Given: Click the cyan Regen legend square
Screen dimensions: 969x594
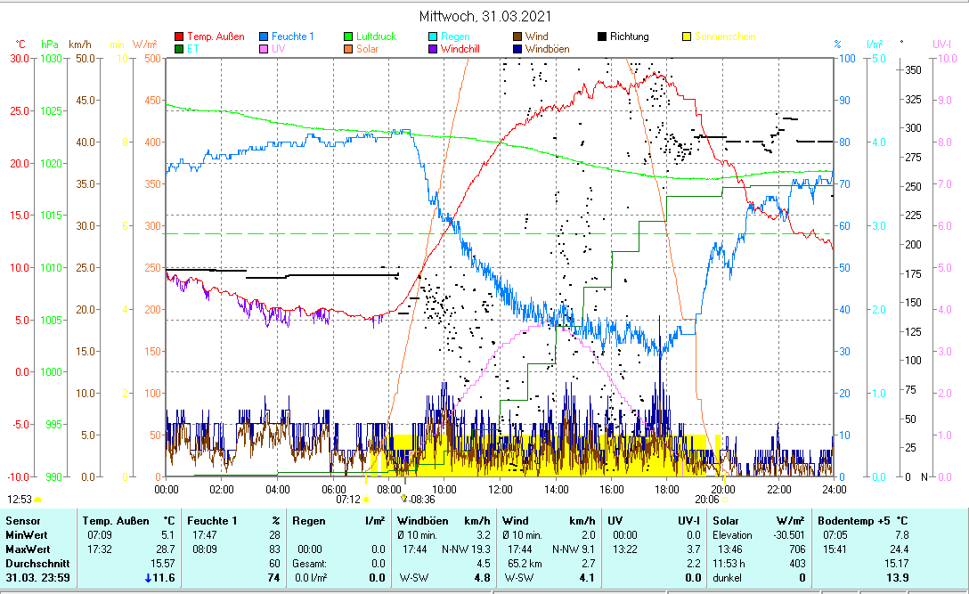Looking at the screenshot, I should click(433, 37).
